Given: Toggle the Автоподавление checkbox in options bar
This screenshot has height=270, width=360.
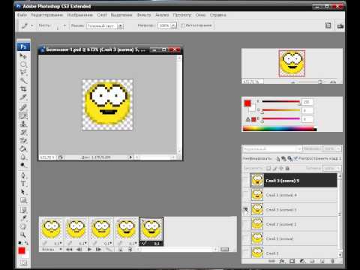Looking at the screenshot, I should pos(182,25).
